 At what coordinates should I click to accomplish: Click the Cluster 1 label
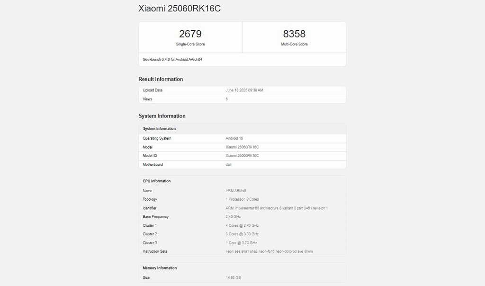[150, 225]
